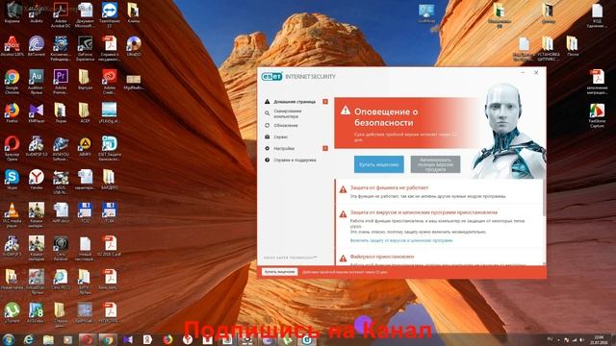Launch Yandex browser desktop shortcut
The image size is (616, 346).
pos(37,180)
